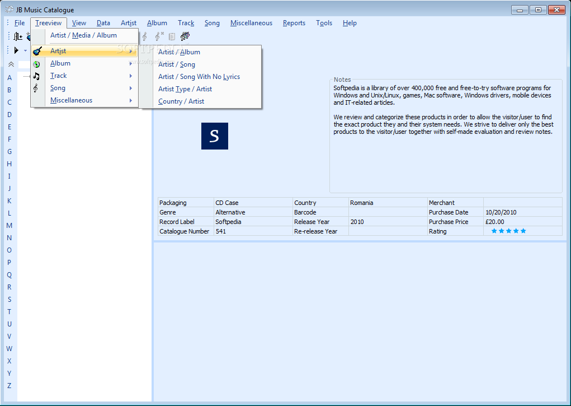Collapse tree with double chevron up icon

tap(11, 64)
